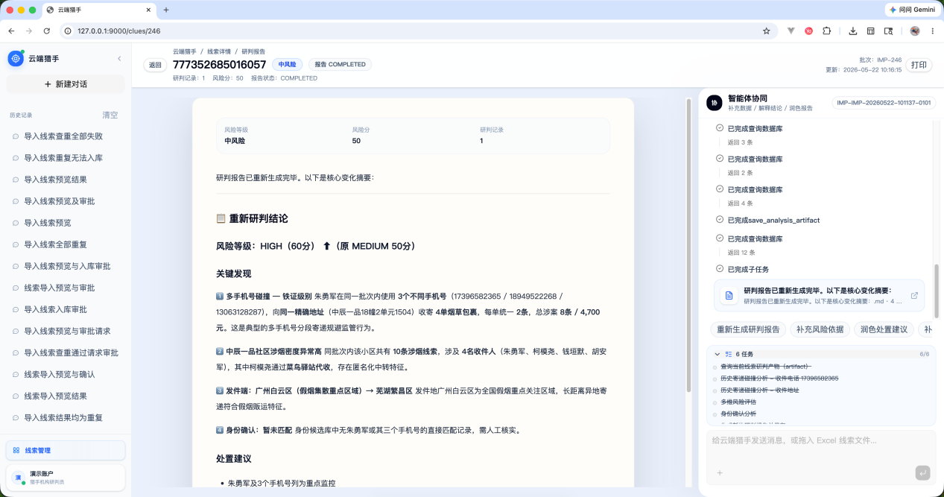Click the 报告 COMPLETED status badge
Viewport: 944px width, 497px height.
340,65
